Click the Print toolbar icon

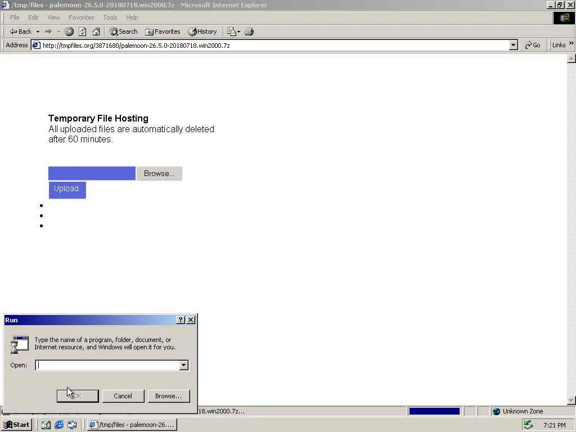tap(249, 31)
